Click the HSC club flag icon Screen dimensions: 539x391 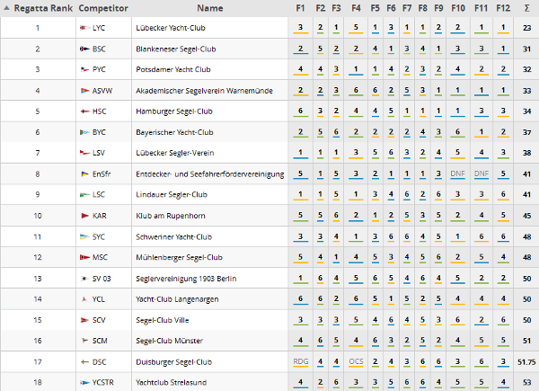84,111
